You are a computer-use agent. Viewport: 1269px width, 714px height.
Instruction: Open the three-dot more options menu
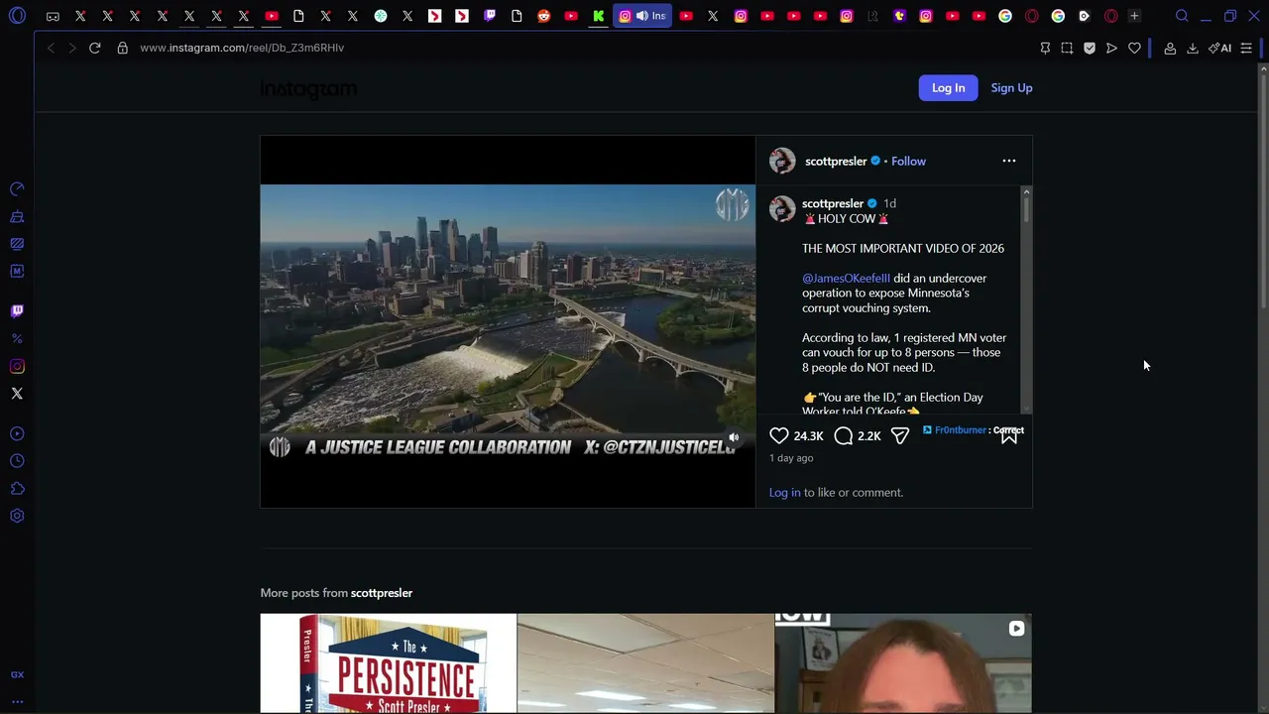click(1009, 161)
